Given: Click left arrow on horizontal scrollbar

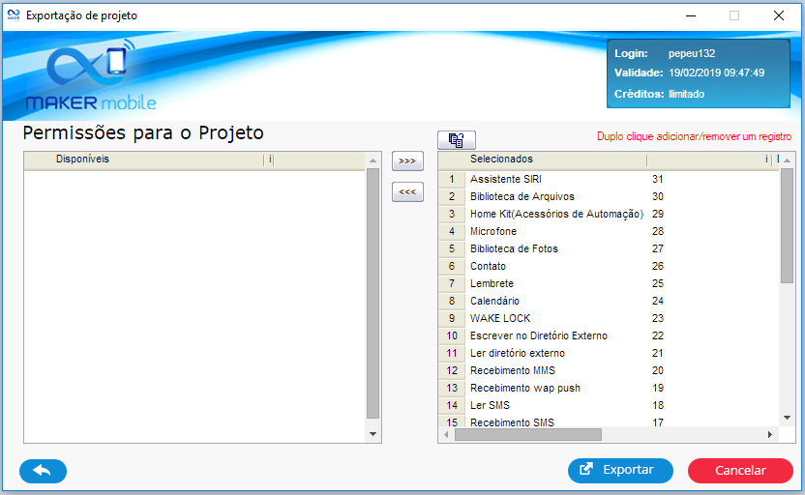Looking at the screenshot, I should point(446,435).
